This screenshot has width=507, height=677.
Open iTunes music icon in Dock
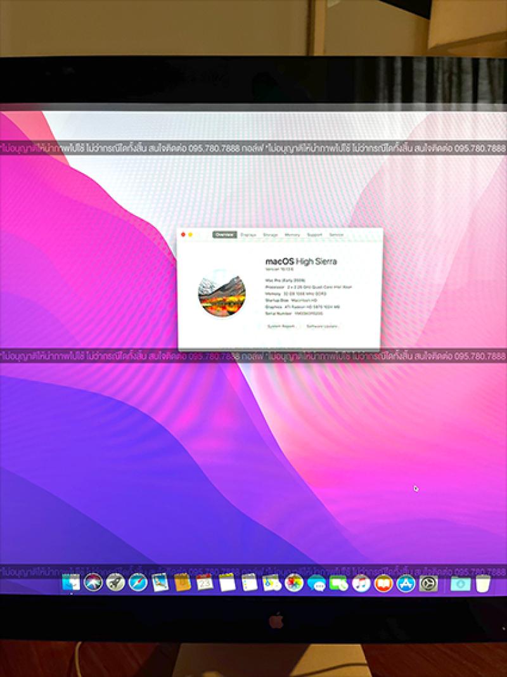point(361,584)
